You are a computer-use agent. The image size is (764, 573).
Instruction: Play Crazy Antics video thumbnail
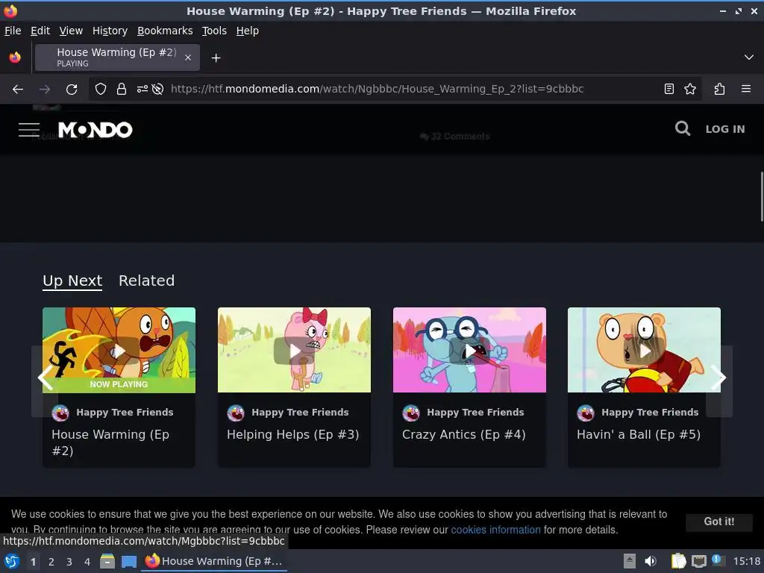pos(469,350)
